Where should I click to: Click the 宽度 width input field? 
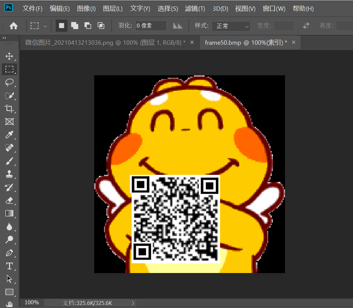284,26
